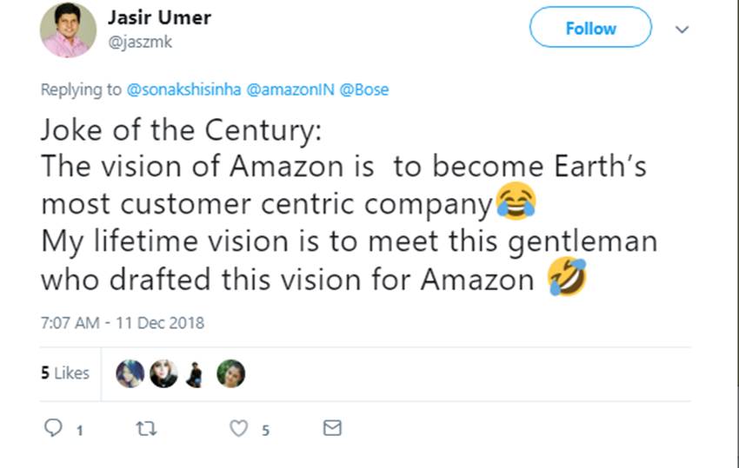This screenshot has width=739, height=468.
Task: Open Jasir Umer's profile picture
Action: 68,30
